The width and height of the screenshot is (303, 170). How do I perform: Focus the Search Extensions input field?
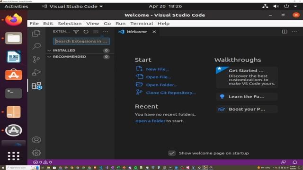(x=81, y=41)
